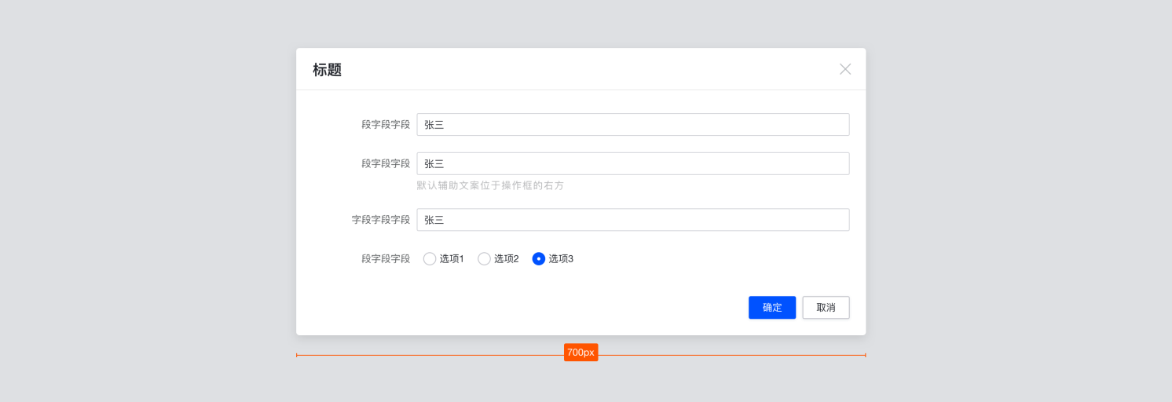Click the selected 选项3 radio button
This screenshot has height=402, width=1172.
(539, 259)
